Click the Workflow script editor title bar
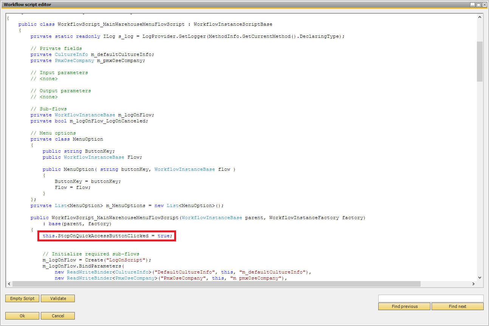489x326 pixels. (x=151, y=4)
